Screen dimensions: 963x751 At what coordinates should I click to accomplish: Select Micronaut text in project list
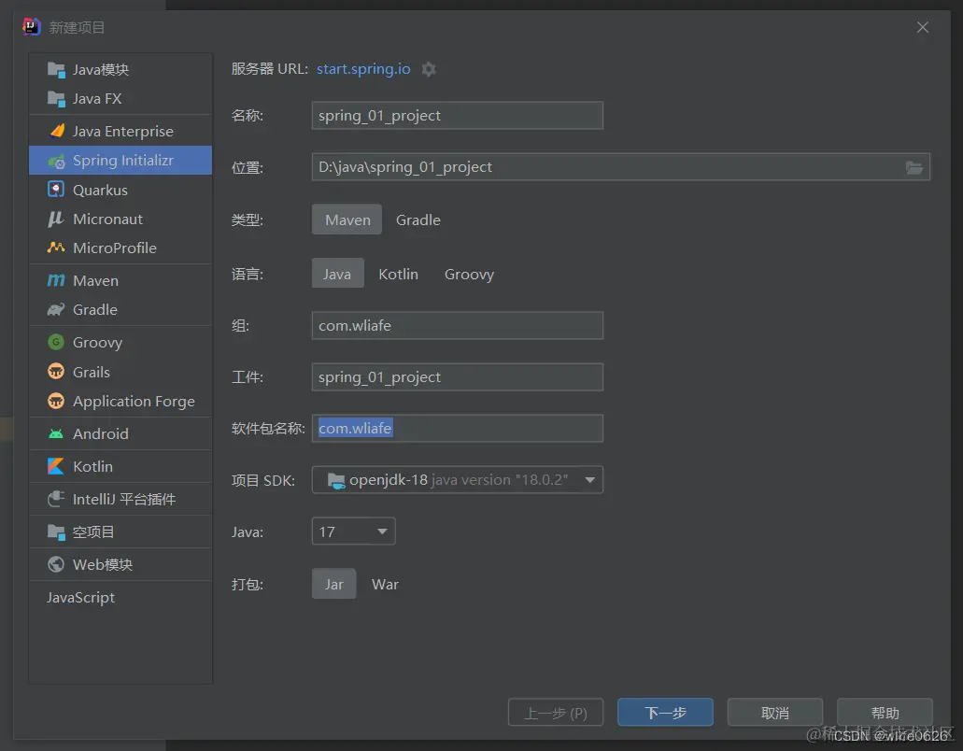click(107, 220)
